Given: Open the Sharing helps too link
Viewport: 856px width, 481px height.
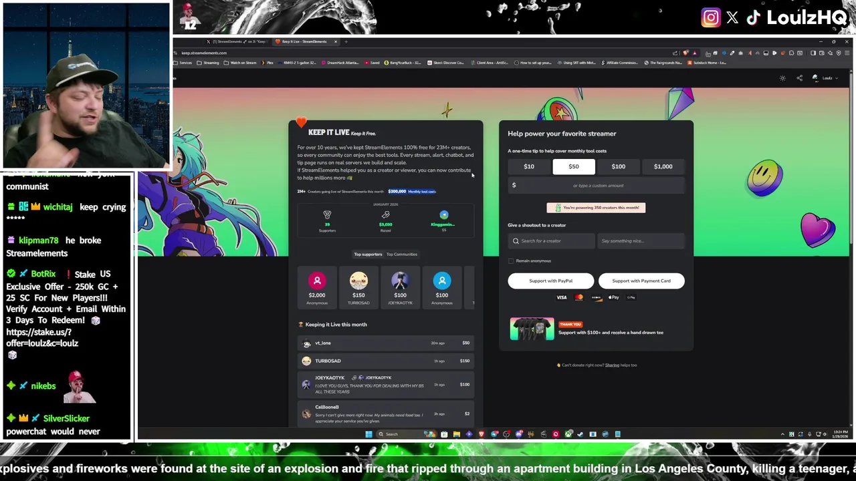Looking at the screenshot, I should pos(612,365).
